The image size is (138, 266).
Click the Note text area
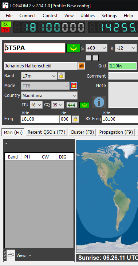(123, 95)
